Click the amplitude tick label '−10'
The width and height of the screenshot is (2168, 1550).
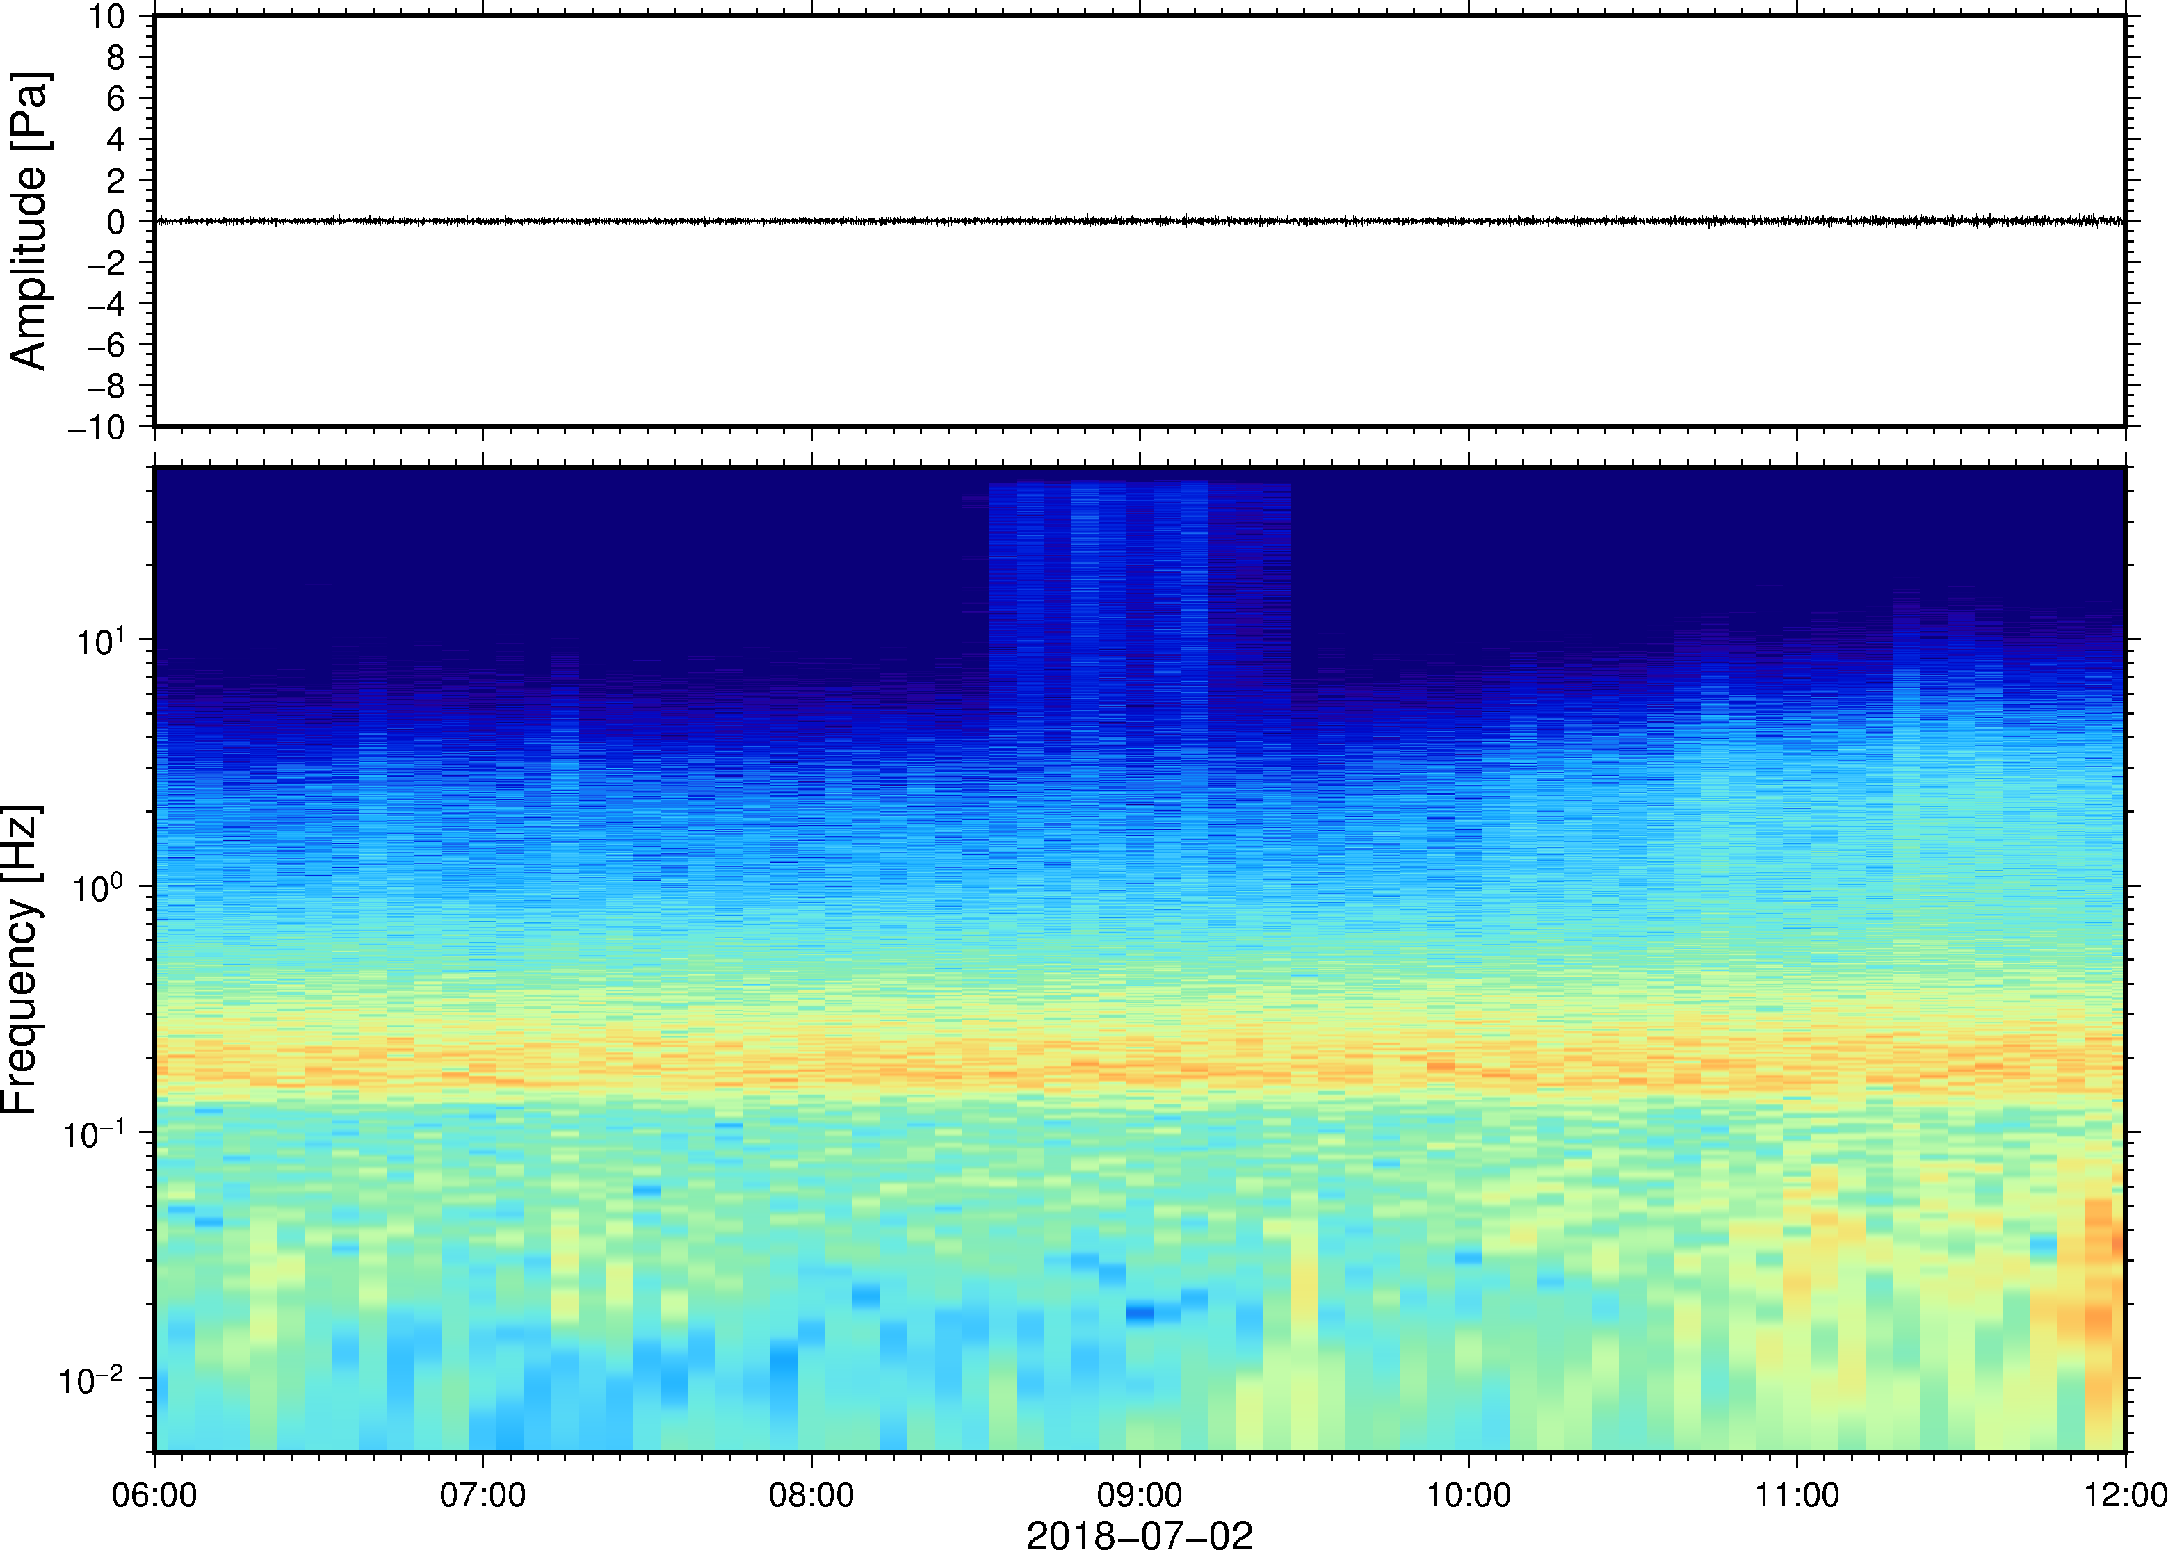(x=97, y=427)
